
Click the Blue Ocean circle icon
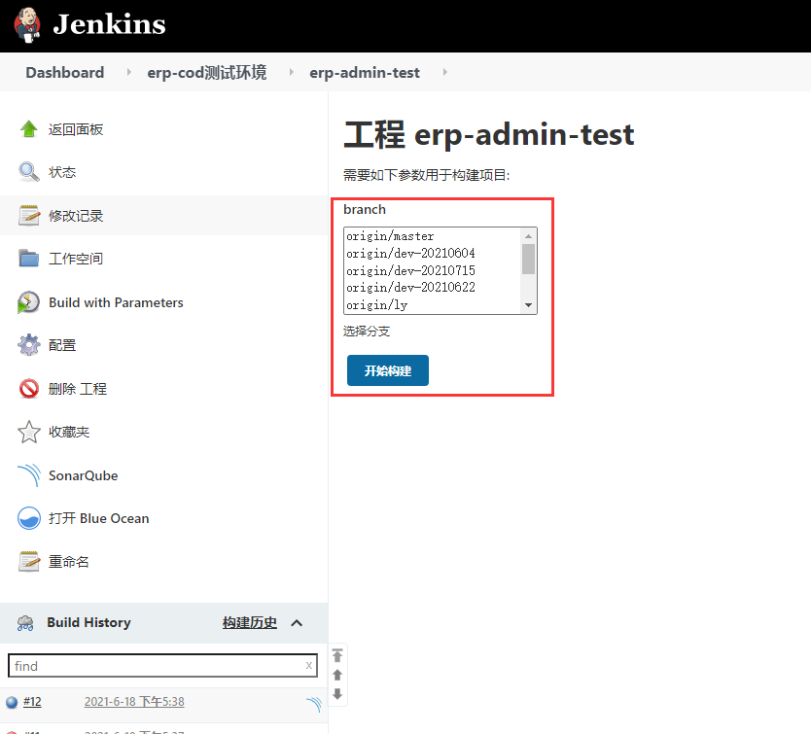[29, 518]
